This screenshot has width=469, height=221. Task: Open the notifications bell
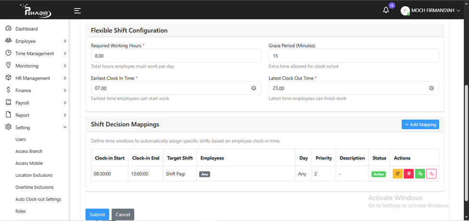(386, 10)
